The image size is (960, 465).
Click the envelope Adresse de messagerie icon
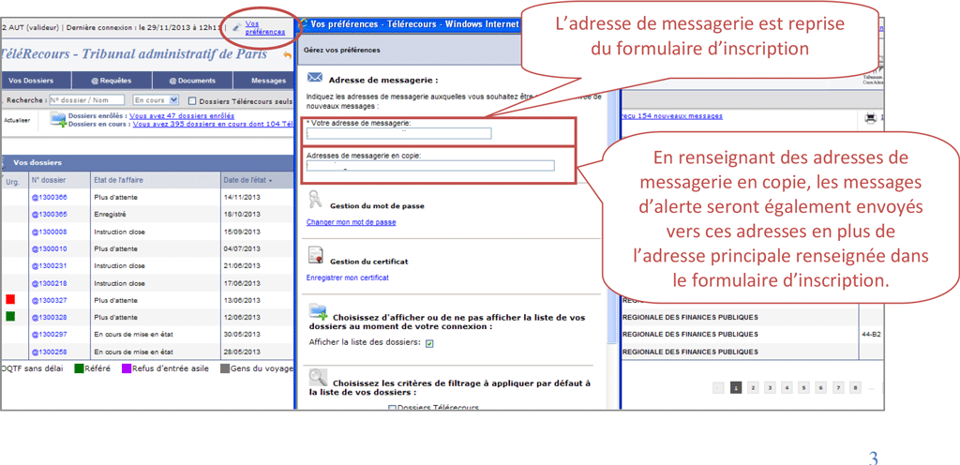pyautogui.click(x=315, y=77)
